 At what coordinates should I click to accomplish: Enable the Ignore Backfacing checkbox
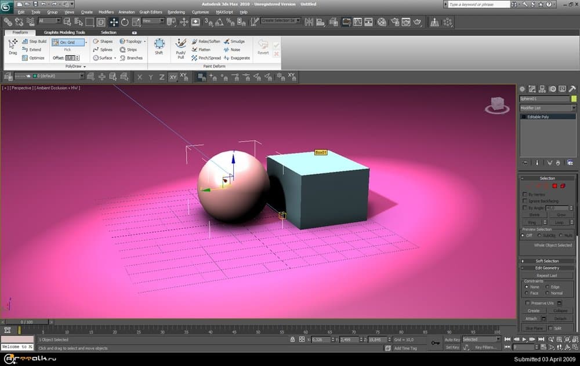click(525, 201)
